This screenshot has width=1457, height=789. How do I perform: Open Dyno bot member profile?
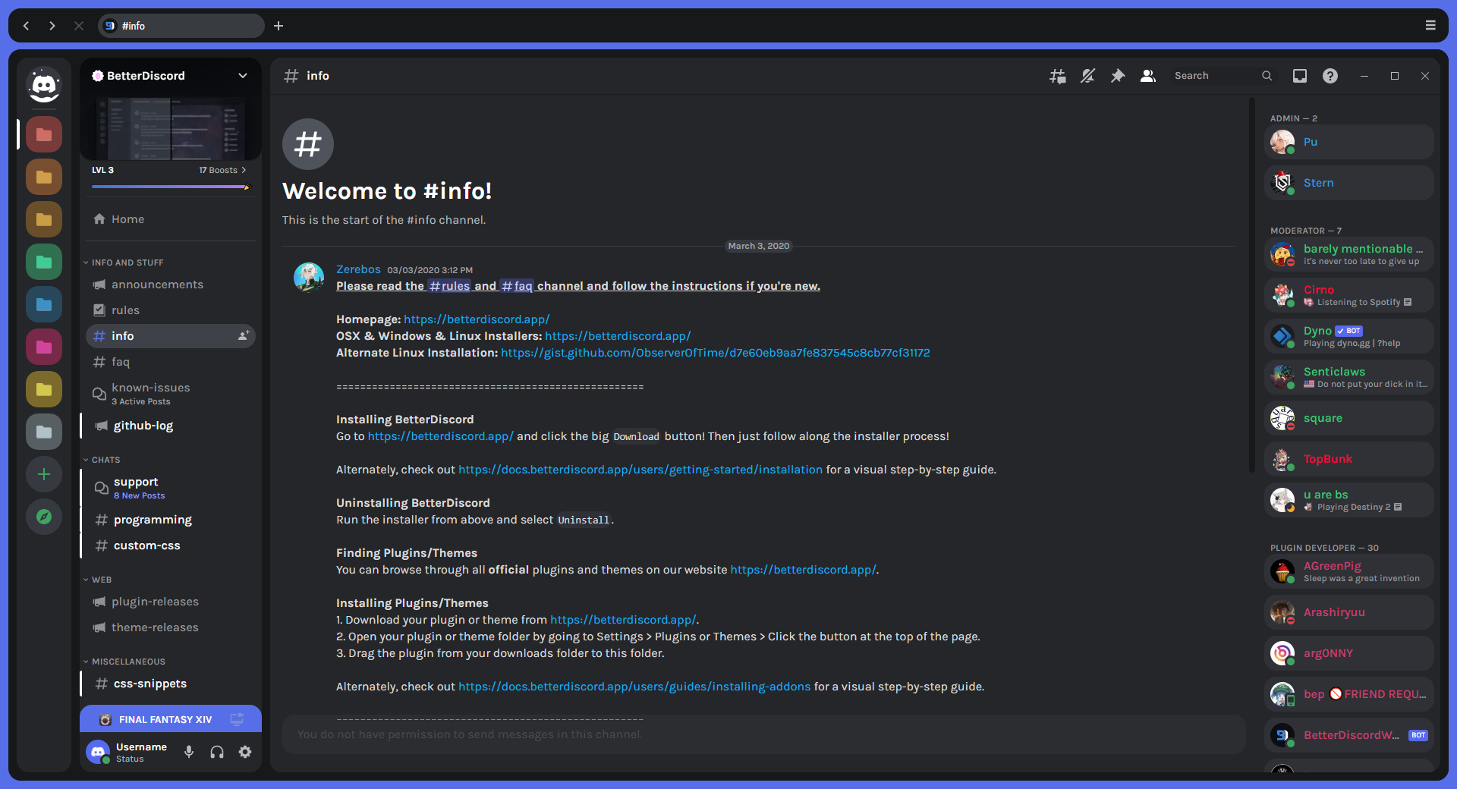[x=1349, y=336]
